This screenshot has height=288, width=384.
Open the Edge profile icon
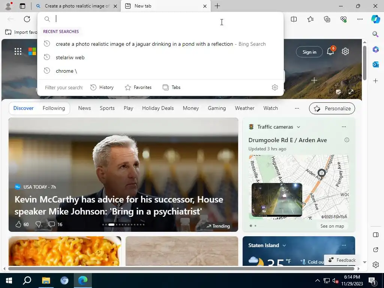click(9, 6)
